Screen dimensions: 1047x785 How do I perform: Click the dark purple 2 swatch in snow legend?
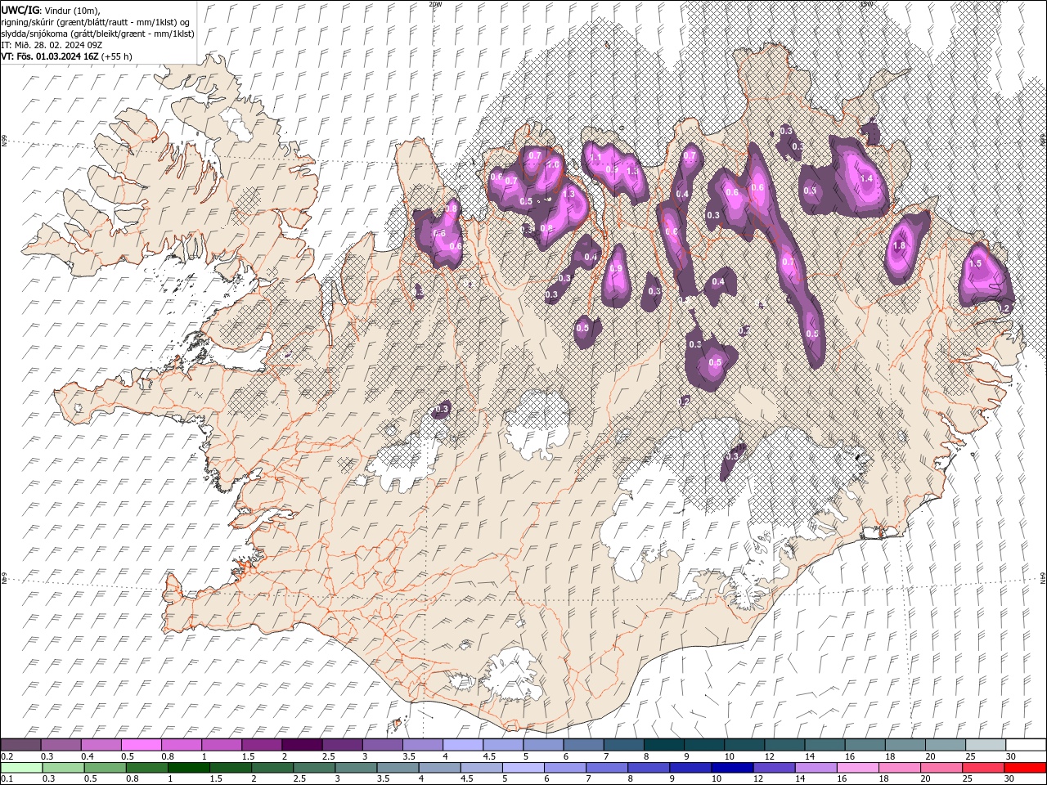click(302, 745)
